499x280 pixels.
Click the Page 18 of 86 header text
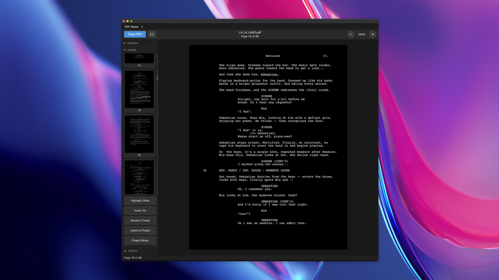[250, 37]
